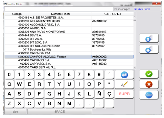Select highlighted CAMPOS ALONSO, Fermin row

point(69,57)
